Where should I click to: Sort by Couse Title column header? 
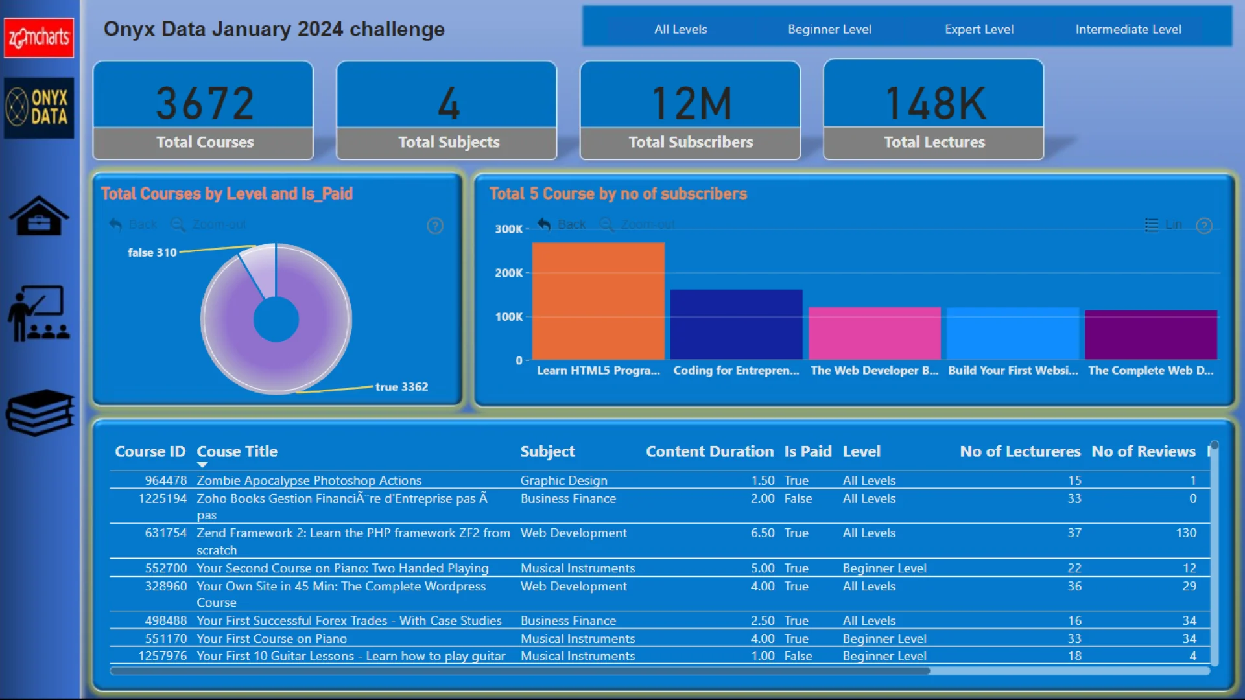coord(237,451)
